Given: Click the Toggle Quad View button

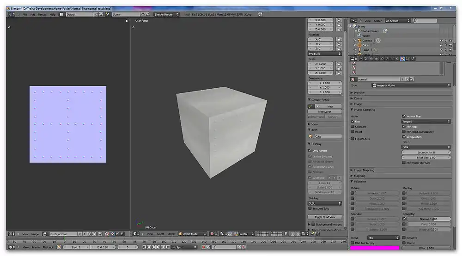Looking at the screenshot, I should click(325, 217).
